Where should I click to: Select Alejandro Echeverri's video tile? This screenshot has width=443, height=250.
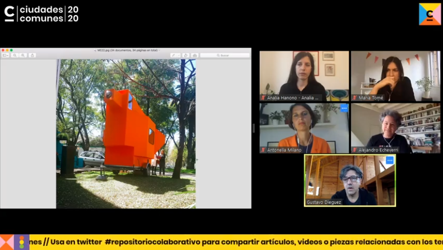395,128
